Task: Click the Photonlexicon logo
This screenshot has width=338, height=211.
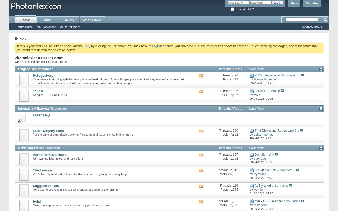Action: click(x=36, y=6)
